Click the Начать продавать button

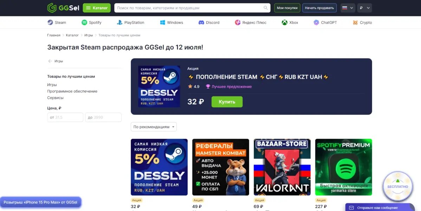click(319, 8)
